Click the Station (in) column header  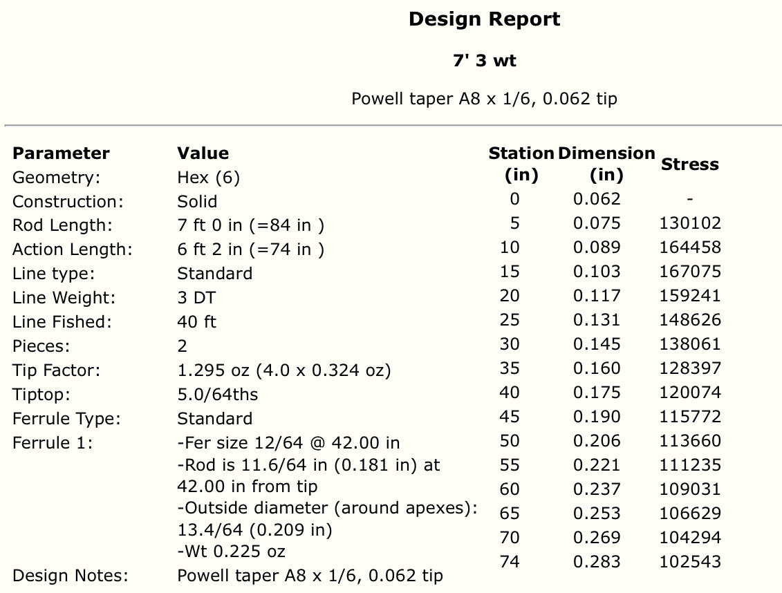[x=521, y=164]
